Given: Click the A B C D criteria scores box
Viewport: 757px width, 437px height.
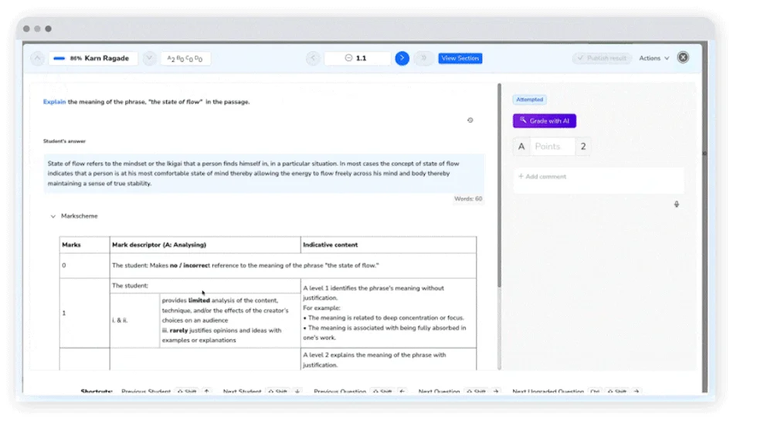Looking at the screenshot, I should [185, 59].
